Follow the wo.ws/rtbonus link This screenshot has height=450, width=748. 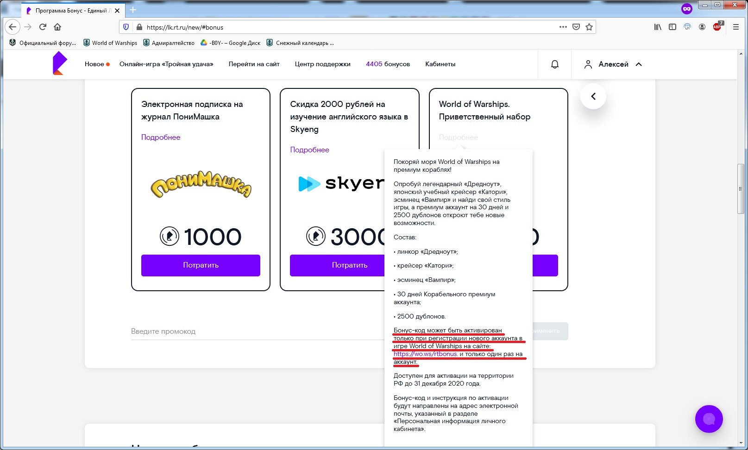tap(426, 354)
